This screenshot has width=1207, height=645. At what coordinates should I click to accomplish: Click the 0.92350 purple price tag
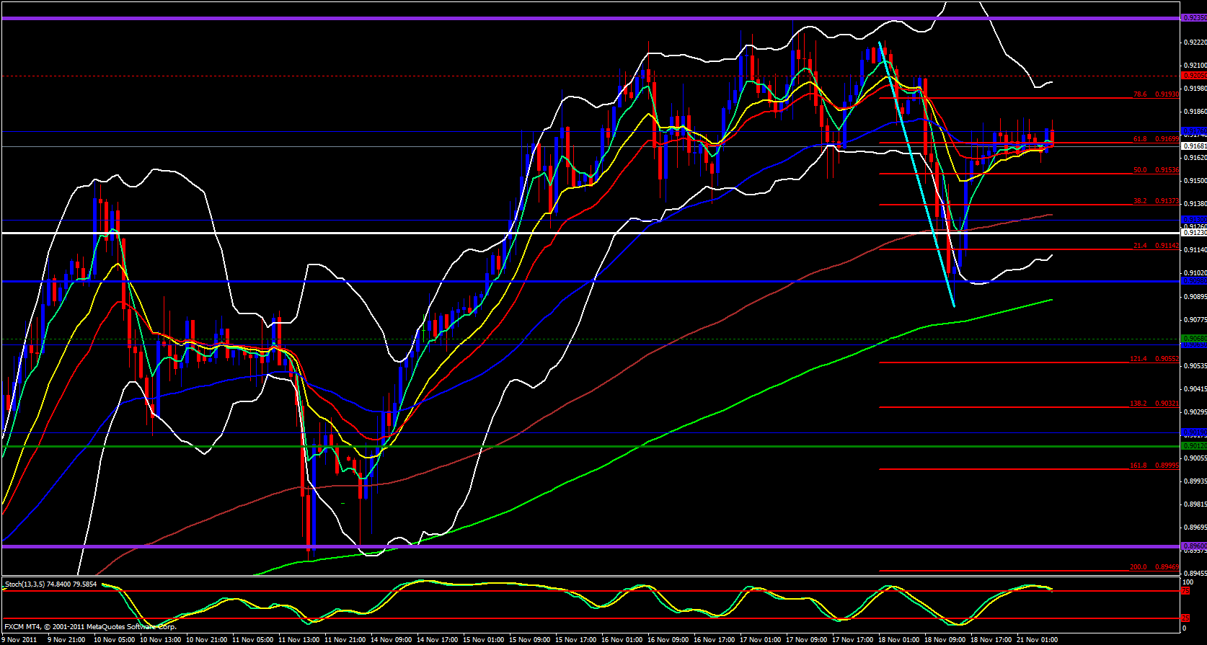(1193, 18)
